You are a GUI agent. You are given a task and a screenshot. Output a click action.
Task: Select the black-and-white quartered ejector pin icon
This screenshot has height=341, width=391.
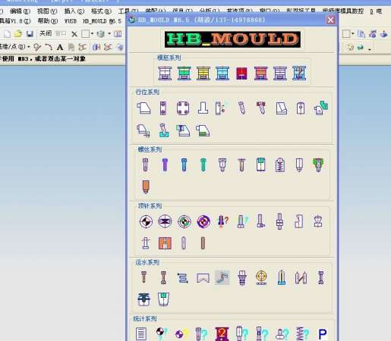click(146, 221)
